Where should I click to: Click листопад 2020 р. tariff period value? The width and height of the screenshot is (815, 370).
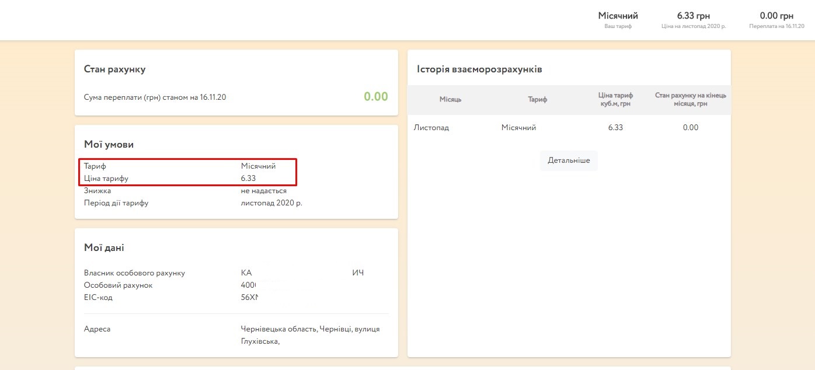pyautogui.click(x=271, y=203)
